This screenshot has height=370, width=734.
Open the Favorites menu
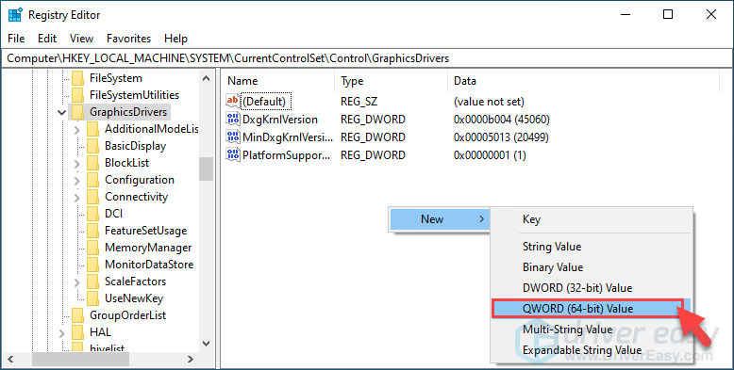point(128,39)
